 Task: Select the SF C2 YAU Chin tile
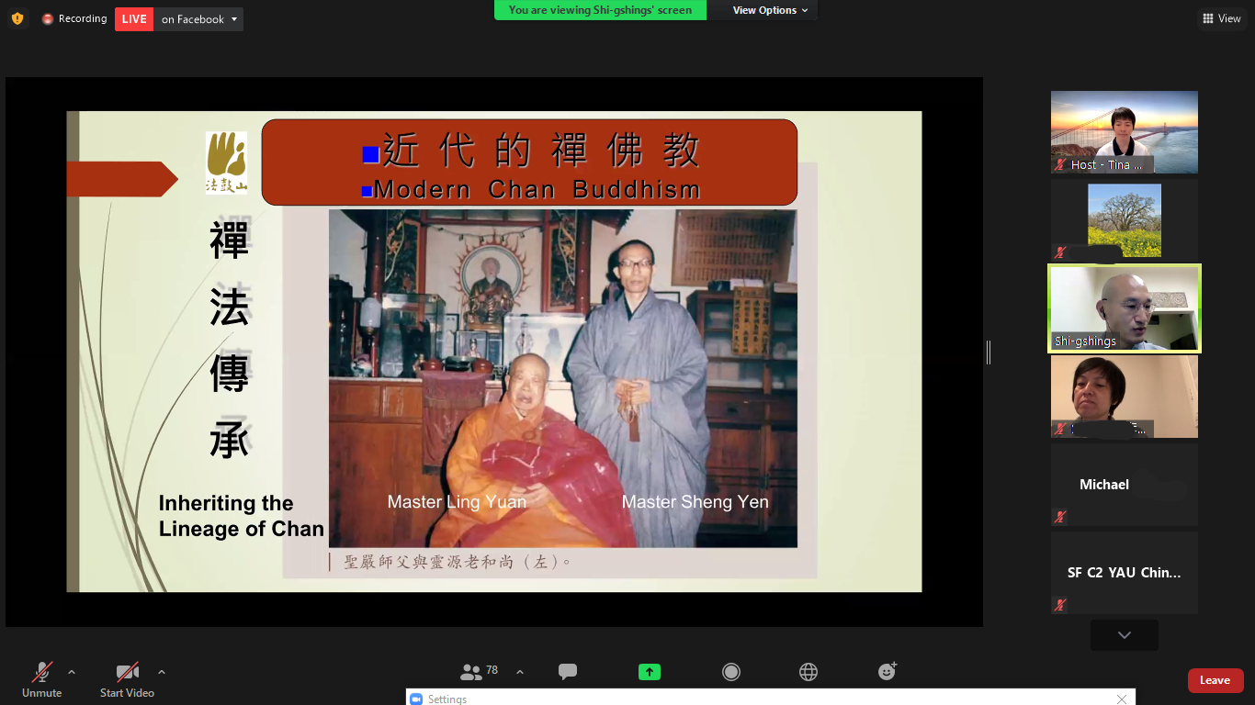tap(1125, 573)
